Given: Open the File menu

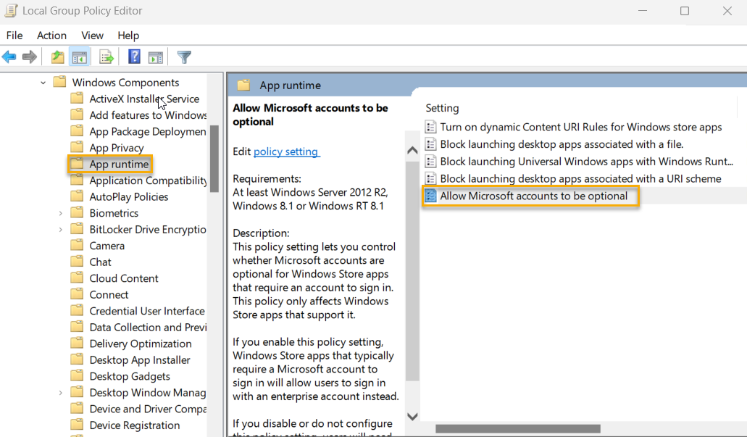Looking at the screenshot, I should 14,35.
